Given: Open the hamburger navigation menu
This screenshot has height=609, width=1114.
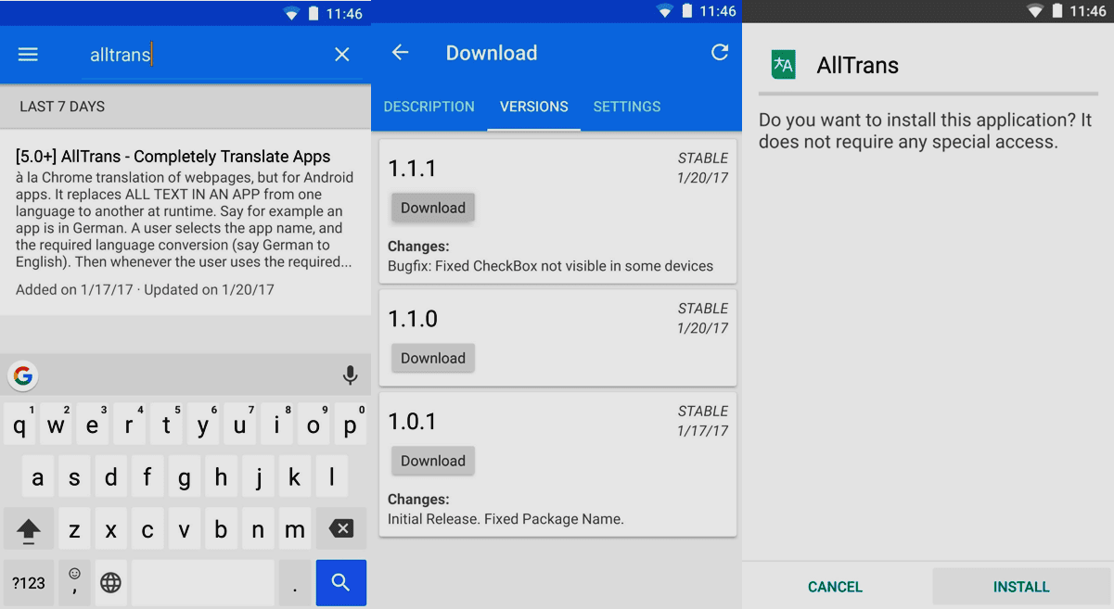Looking at the screenshot, I should click(28, 55).
